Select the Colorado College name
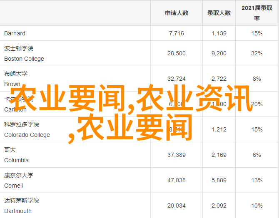 (27, 135)
